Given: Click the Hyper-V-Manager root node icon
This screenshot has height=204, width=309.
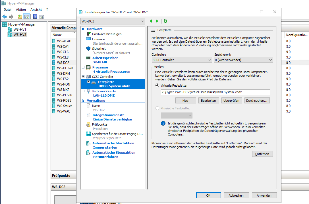Looking at the screenshot, I should coord(5,24).
